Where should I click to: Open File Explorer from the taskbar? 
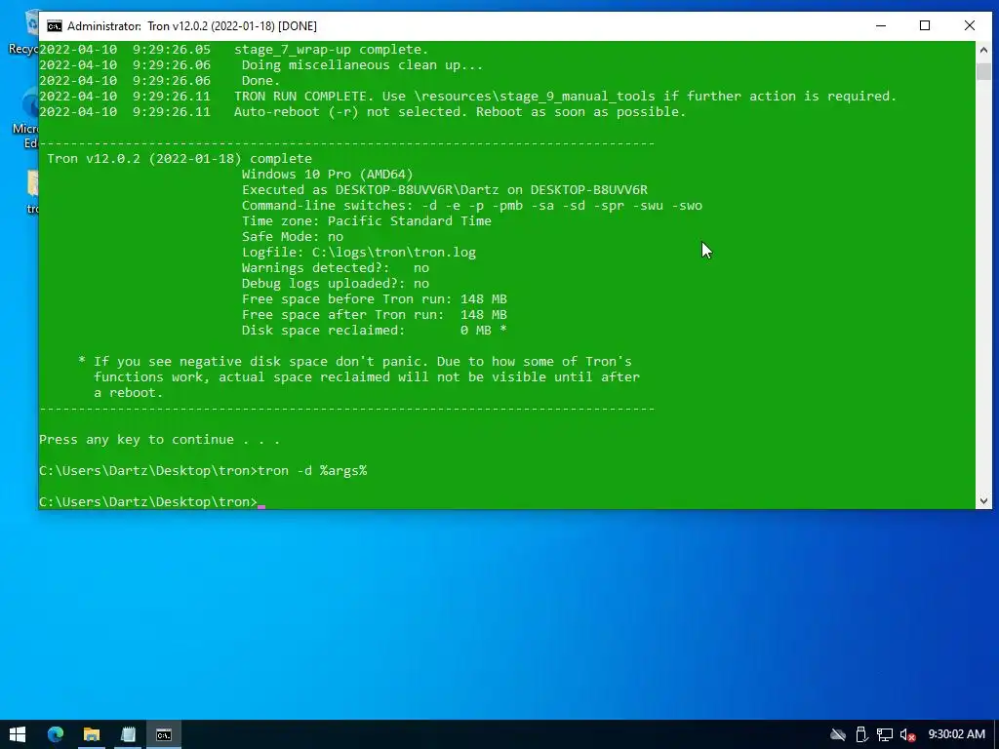click(91, 734)
